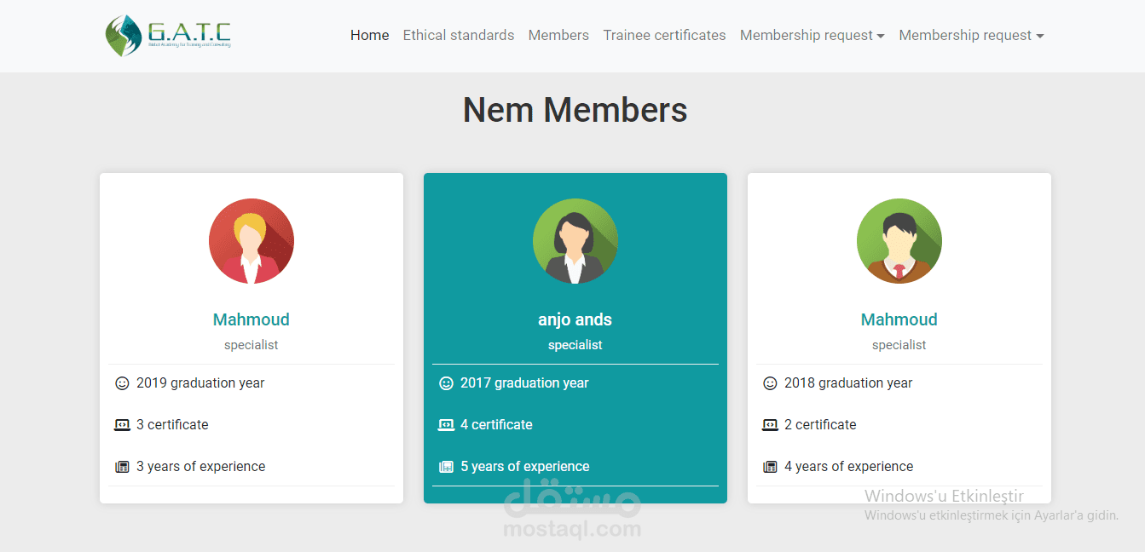Click the experience book icon on anjo ands' card
This screenshot has width=1145, height=552.
coord(446,466)
